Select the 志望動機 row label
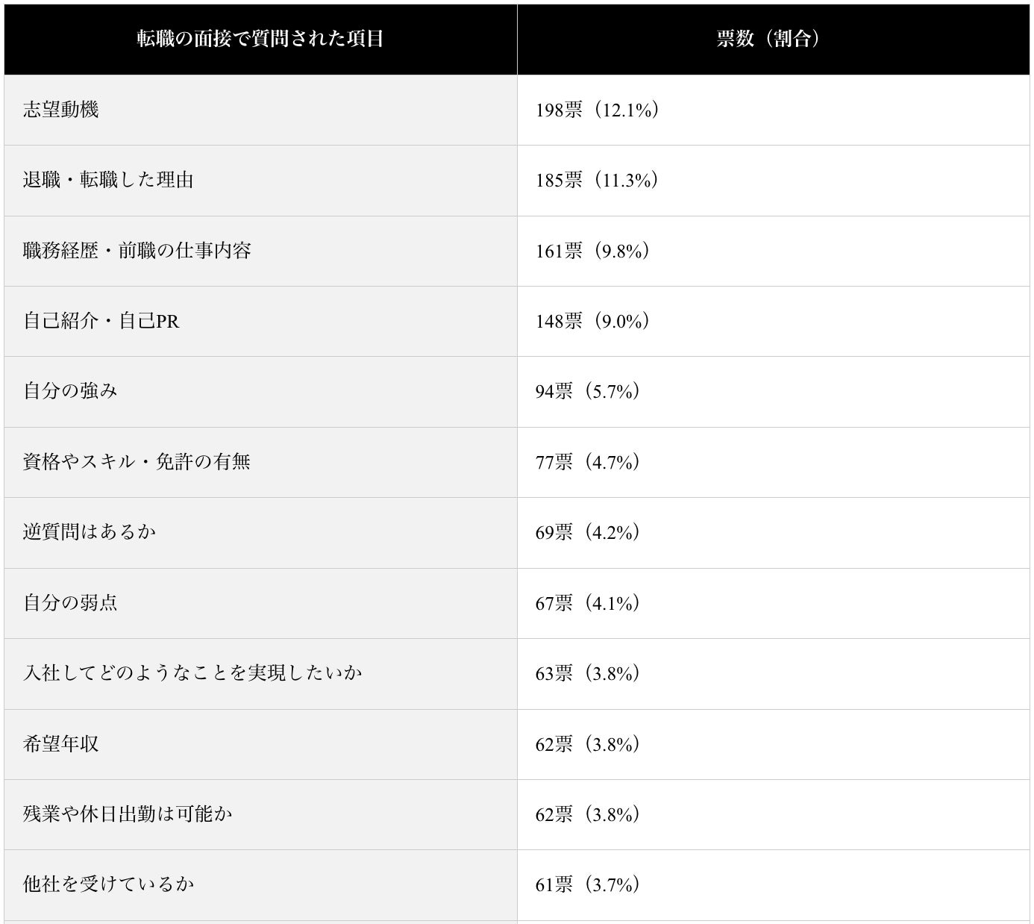 pos(61,110)
